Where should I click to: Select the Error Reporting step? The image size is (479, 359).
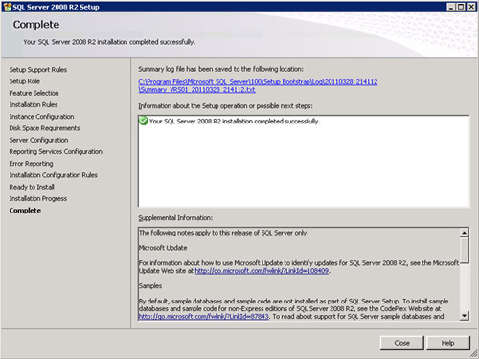point(31,164)
